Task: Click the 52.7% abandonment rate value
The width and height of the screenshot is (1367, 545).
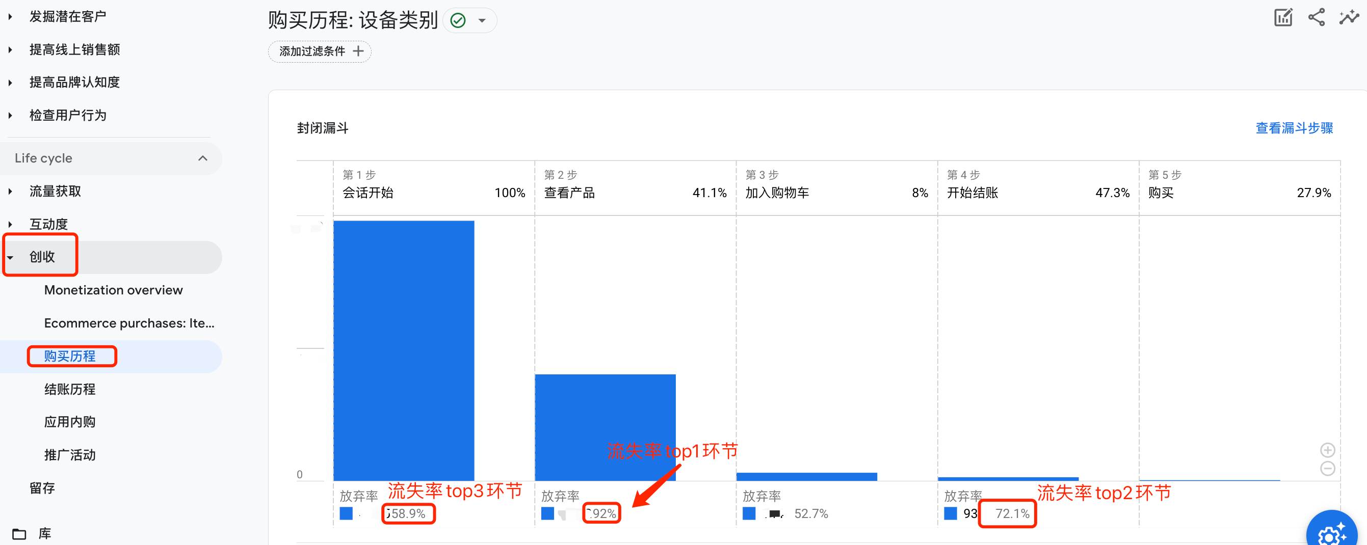Action: [x=811, y=514]
